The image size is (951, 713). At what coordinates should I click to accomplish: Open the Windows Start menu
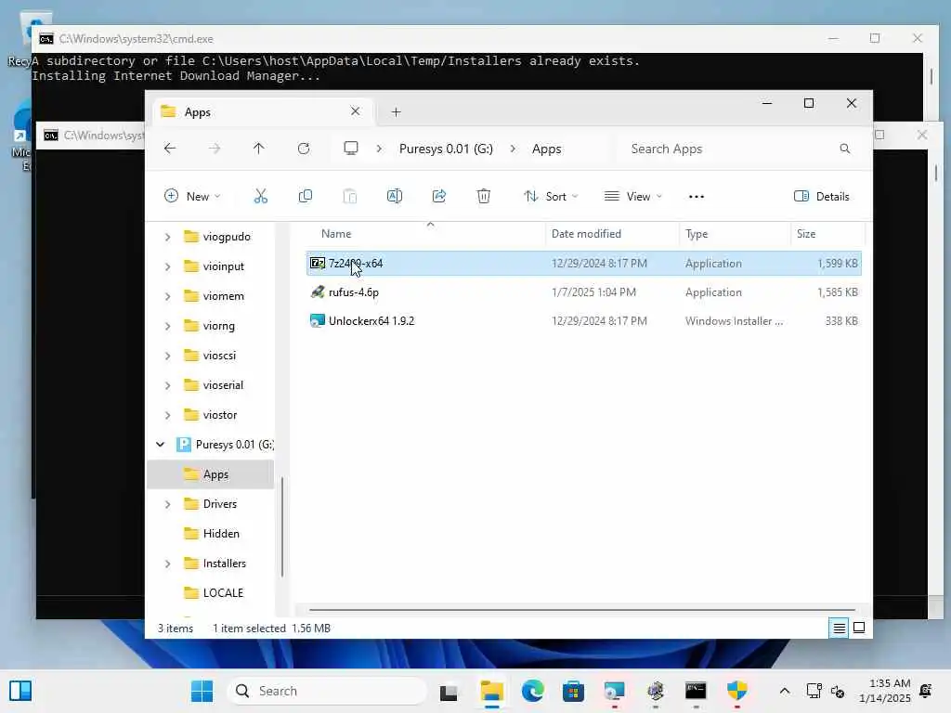(x=202, y=691)
